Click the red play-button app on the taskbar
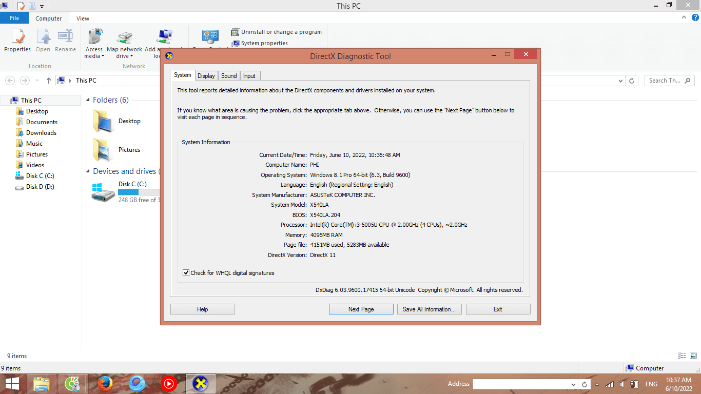Screen dimensions: 701x394 (168, 384)
